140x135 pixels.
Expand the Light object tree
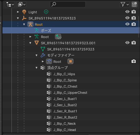18,12
